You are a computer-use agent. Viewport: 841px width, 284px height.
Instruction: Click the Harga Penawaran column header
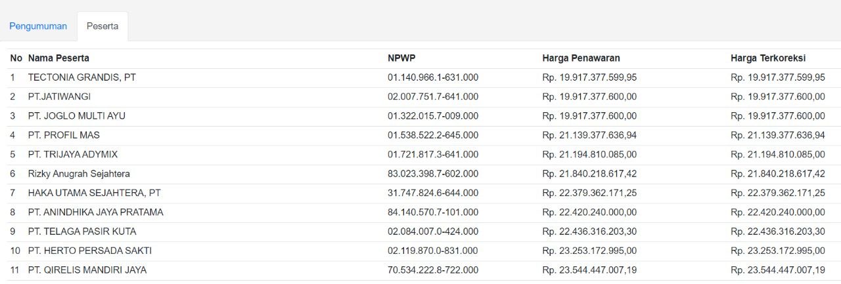click(x=581, y=58)
